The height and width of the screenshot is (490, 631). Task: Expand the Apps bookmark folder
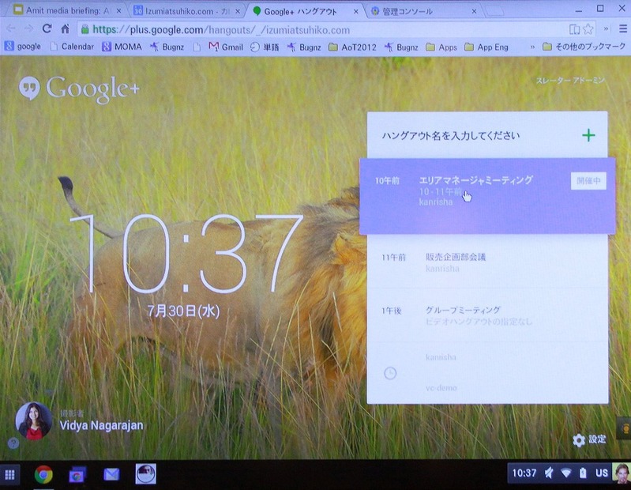[441, 47]
